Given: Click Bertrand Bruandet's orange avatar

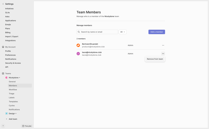Looking at the screenshot, I should [x=78, y=45].
